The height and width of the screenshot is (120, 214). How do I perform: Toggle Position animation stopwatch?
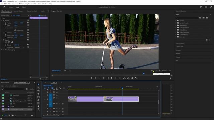5,23
